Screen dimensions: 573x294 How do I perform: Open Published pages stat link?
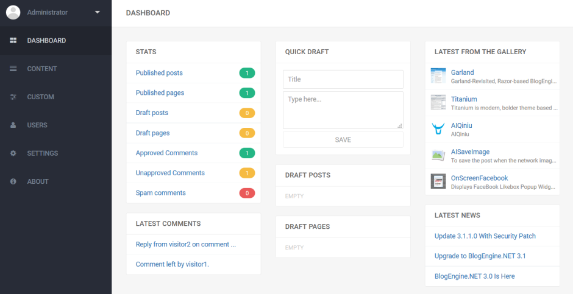160,93
